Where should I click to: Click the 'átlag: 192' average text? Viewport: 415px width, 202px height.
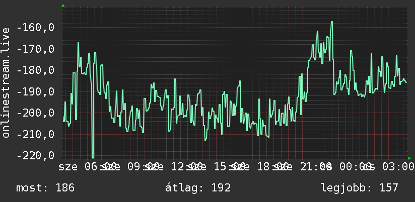[x=198, y=188]
